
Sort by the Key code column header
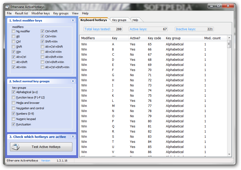(155, 38)
